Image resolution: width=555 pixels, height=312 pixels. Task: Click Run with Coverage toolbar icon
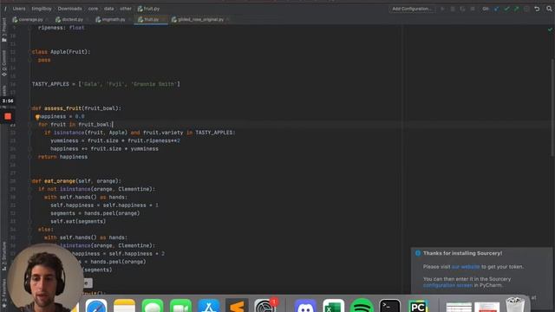pyautogui.click(x=462, y=9)
